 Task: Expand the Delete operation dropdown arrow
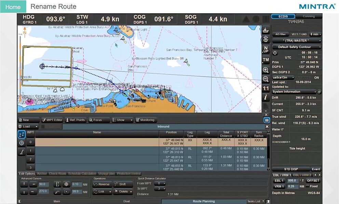(131, 192)
